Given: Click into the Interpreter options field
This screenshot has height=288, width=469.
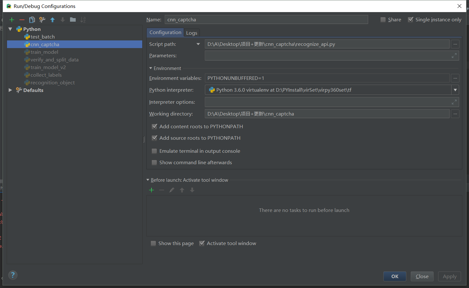Looking at the screenshot, I should tap(332, 102).
